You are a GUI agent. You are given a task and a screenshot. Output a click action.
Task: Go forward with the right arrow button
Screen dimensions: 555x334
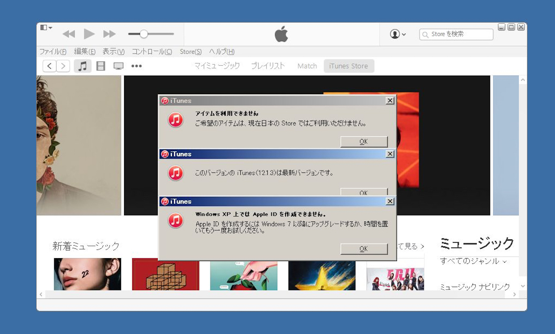(x=63, y=66)
